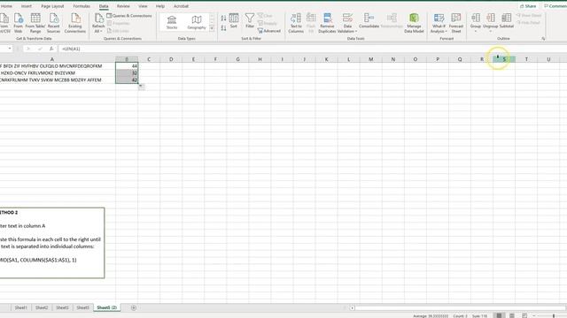567x318 pixels.
Task: Open Manage Data Model
Action: click(x=414, y=23)
